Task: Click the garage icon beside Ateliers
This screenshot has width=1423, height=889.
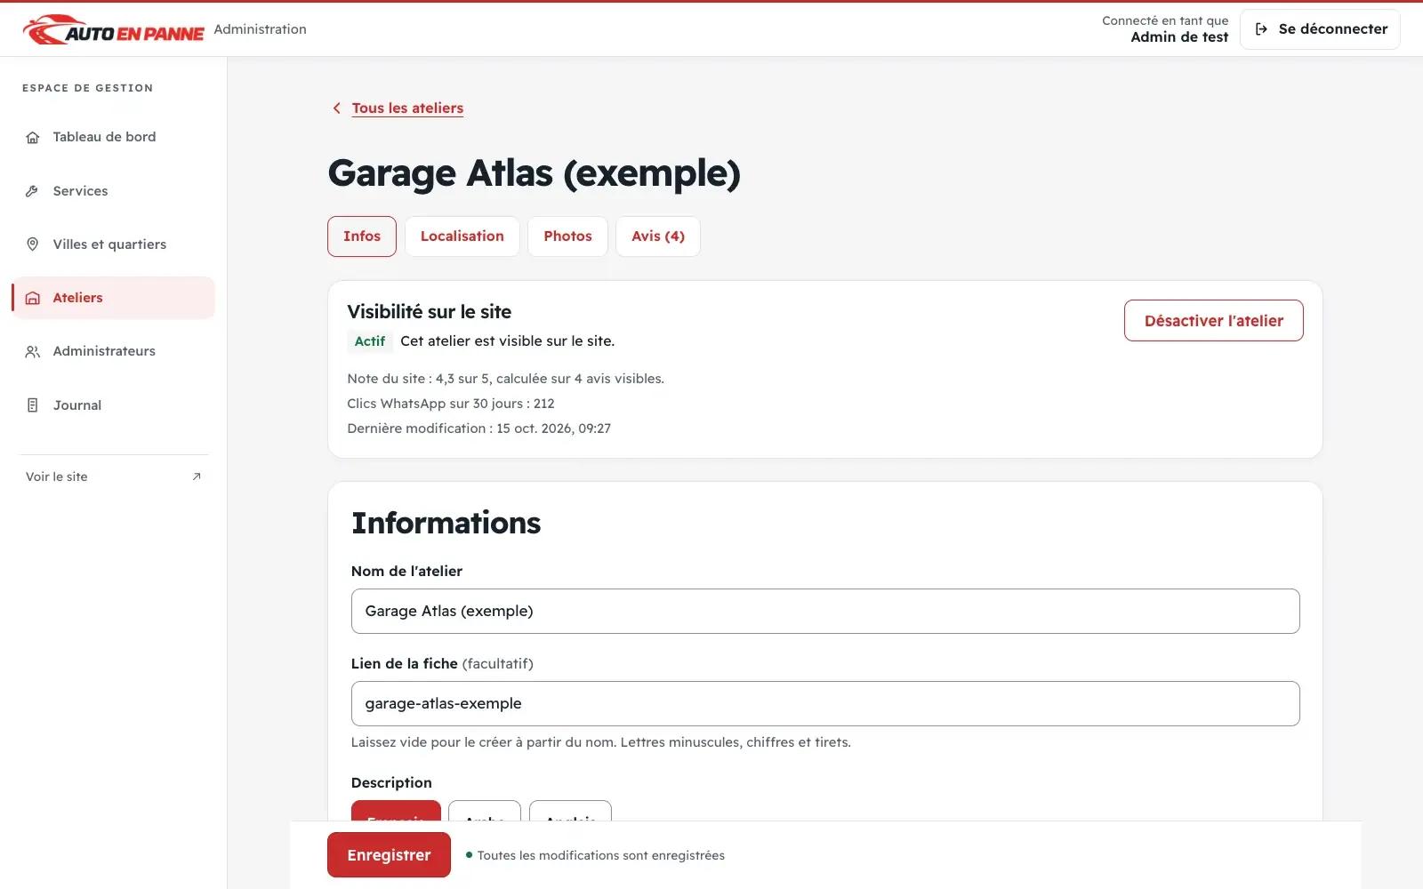Action: 33,298
